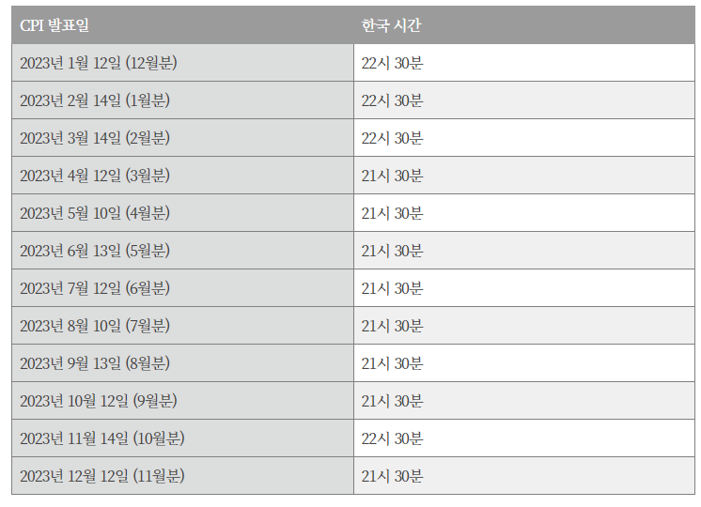Select the '2023년 3월 14일 (2월분)' cell
This screenshot has width=701, height=507.
point(95,138)
